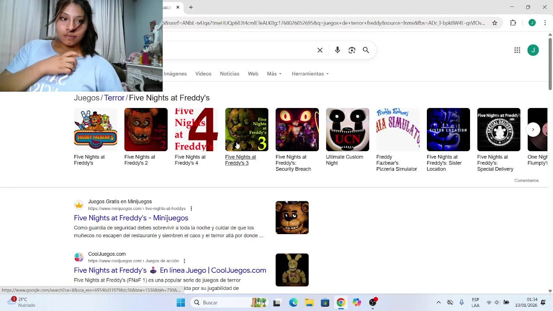Select the Special Delivery thumbnail
Image resolution: width=553 pixels, height=311 pixels.
(499, 130)
